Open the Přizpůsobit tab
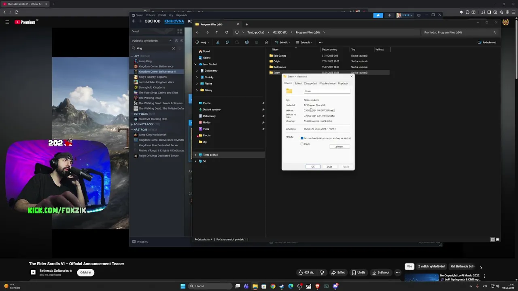The width and height of the screenshot is (518, 291). click(x=343, y=83)
